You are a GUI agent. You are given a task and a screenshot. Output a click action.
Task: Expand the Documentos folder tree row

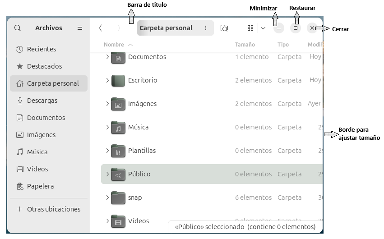107,57
